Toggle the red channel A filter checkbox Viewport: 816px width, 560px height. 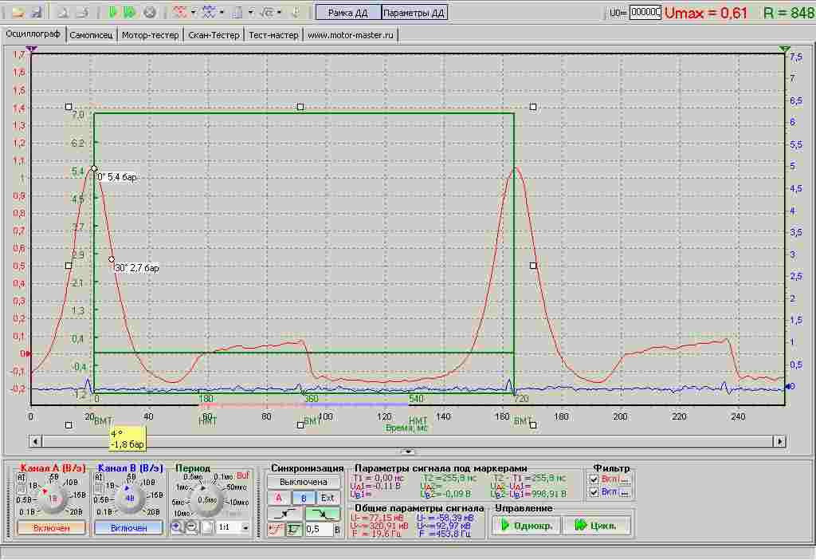point(594,479)
